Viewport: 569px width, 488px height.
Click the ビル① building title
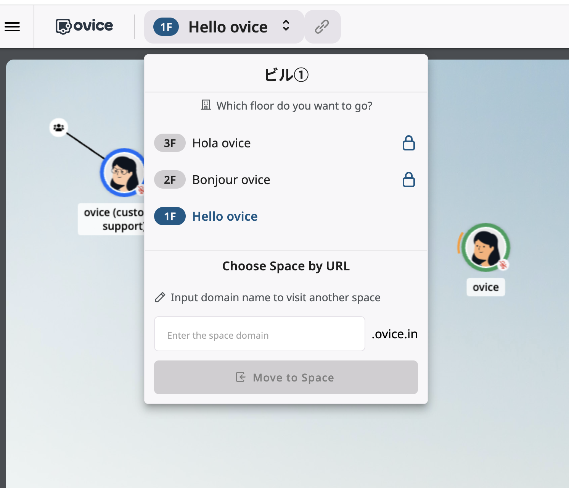coord(286,74)
